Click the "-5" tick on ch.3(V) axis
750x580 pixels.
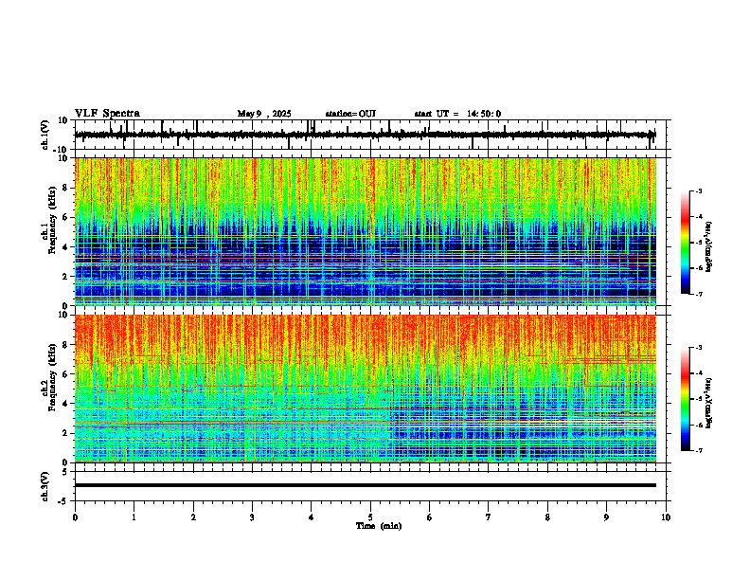pyautogui.click(x=64, y=501)
